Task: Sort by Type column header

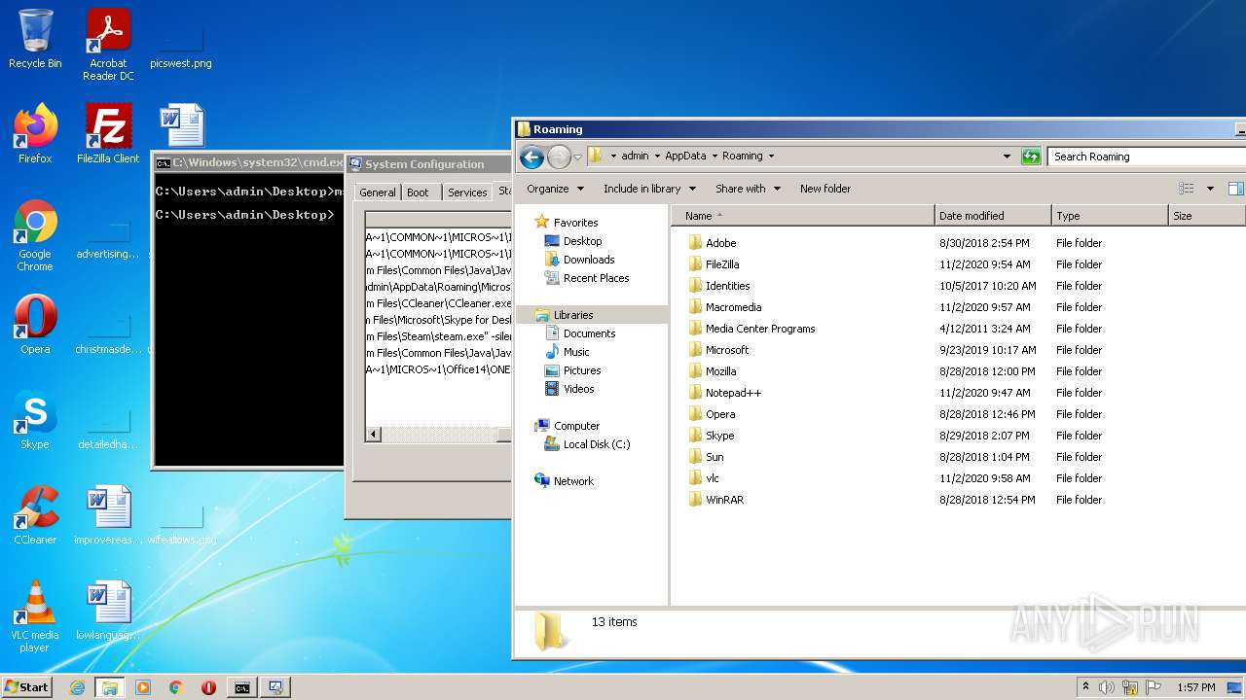Action: click(x=1110, y=216)
